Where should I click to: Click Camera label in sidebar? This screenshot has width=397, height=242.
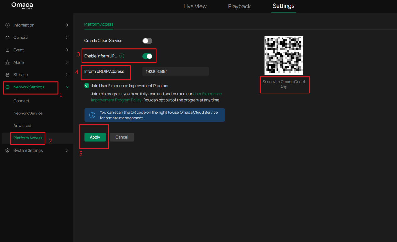[20, 38]
